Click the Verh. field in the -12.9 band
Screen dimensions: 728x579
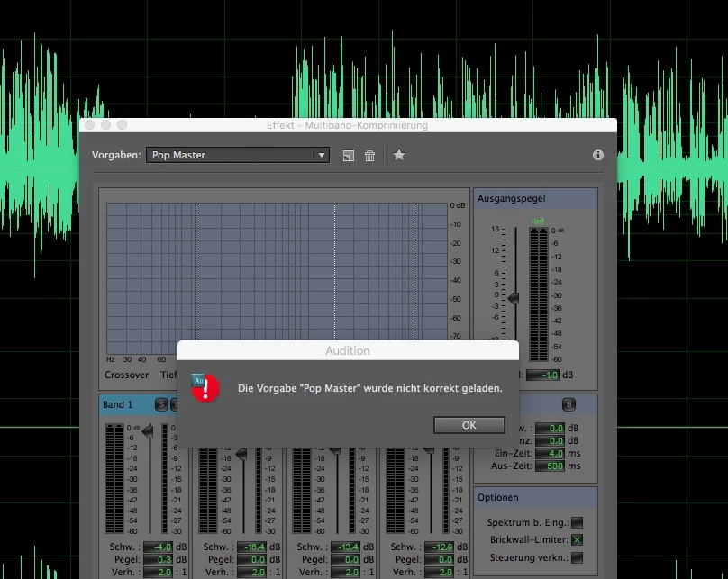click(x=439, y=572)
